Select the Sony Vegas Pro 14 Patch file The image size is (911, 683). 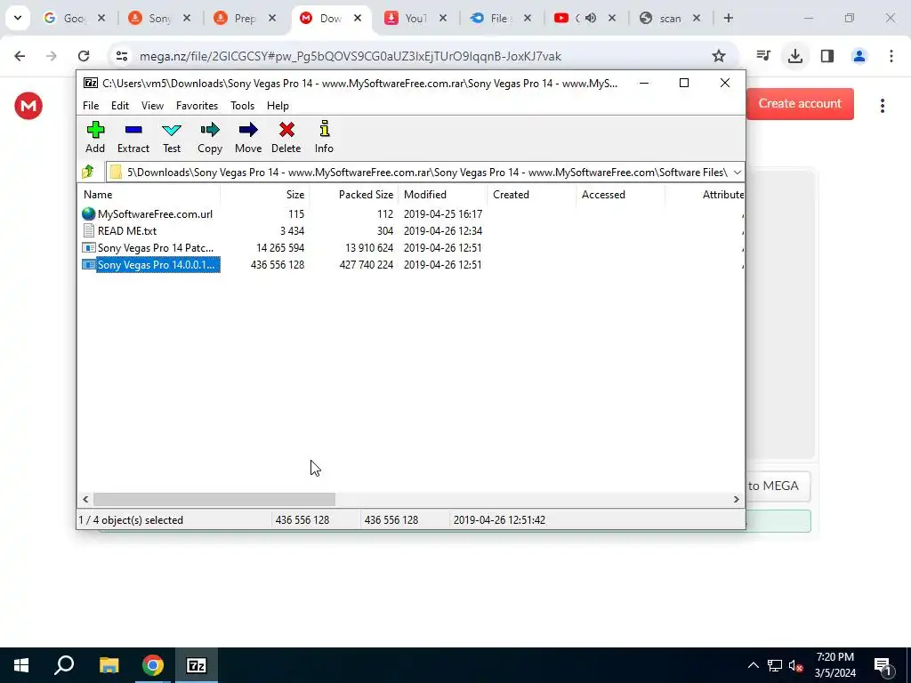[x=155, y=248]
